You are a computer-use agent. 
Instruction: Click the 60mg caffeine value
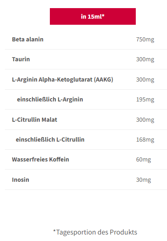click(143, 160)
